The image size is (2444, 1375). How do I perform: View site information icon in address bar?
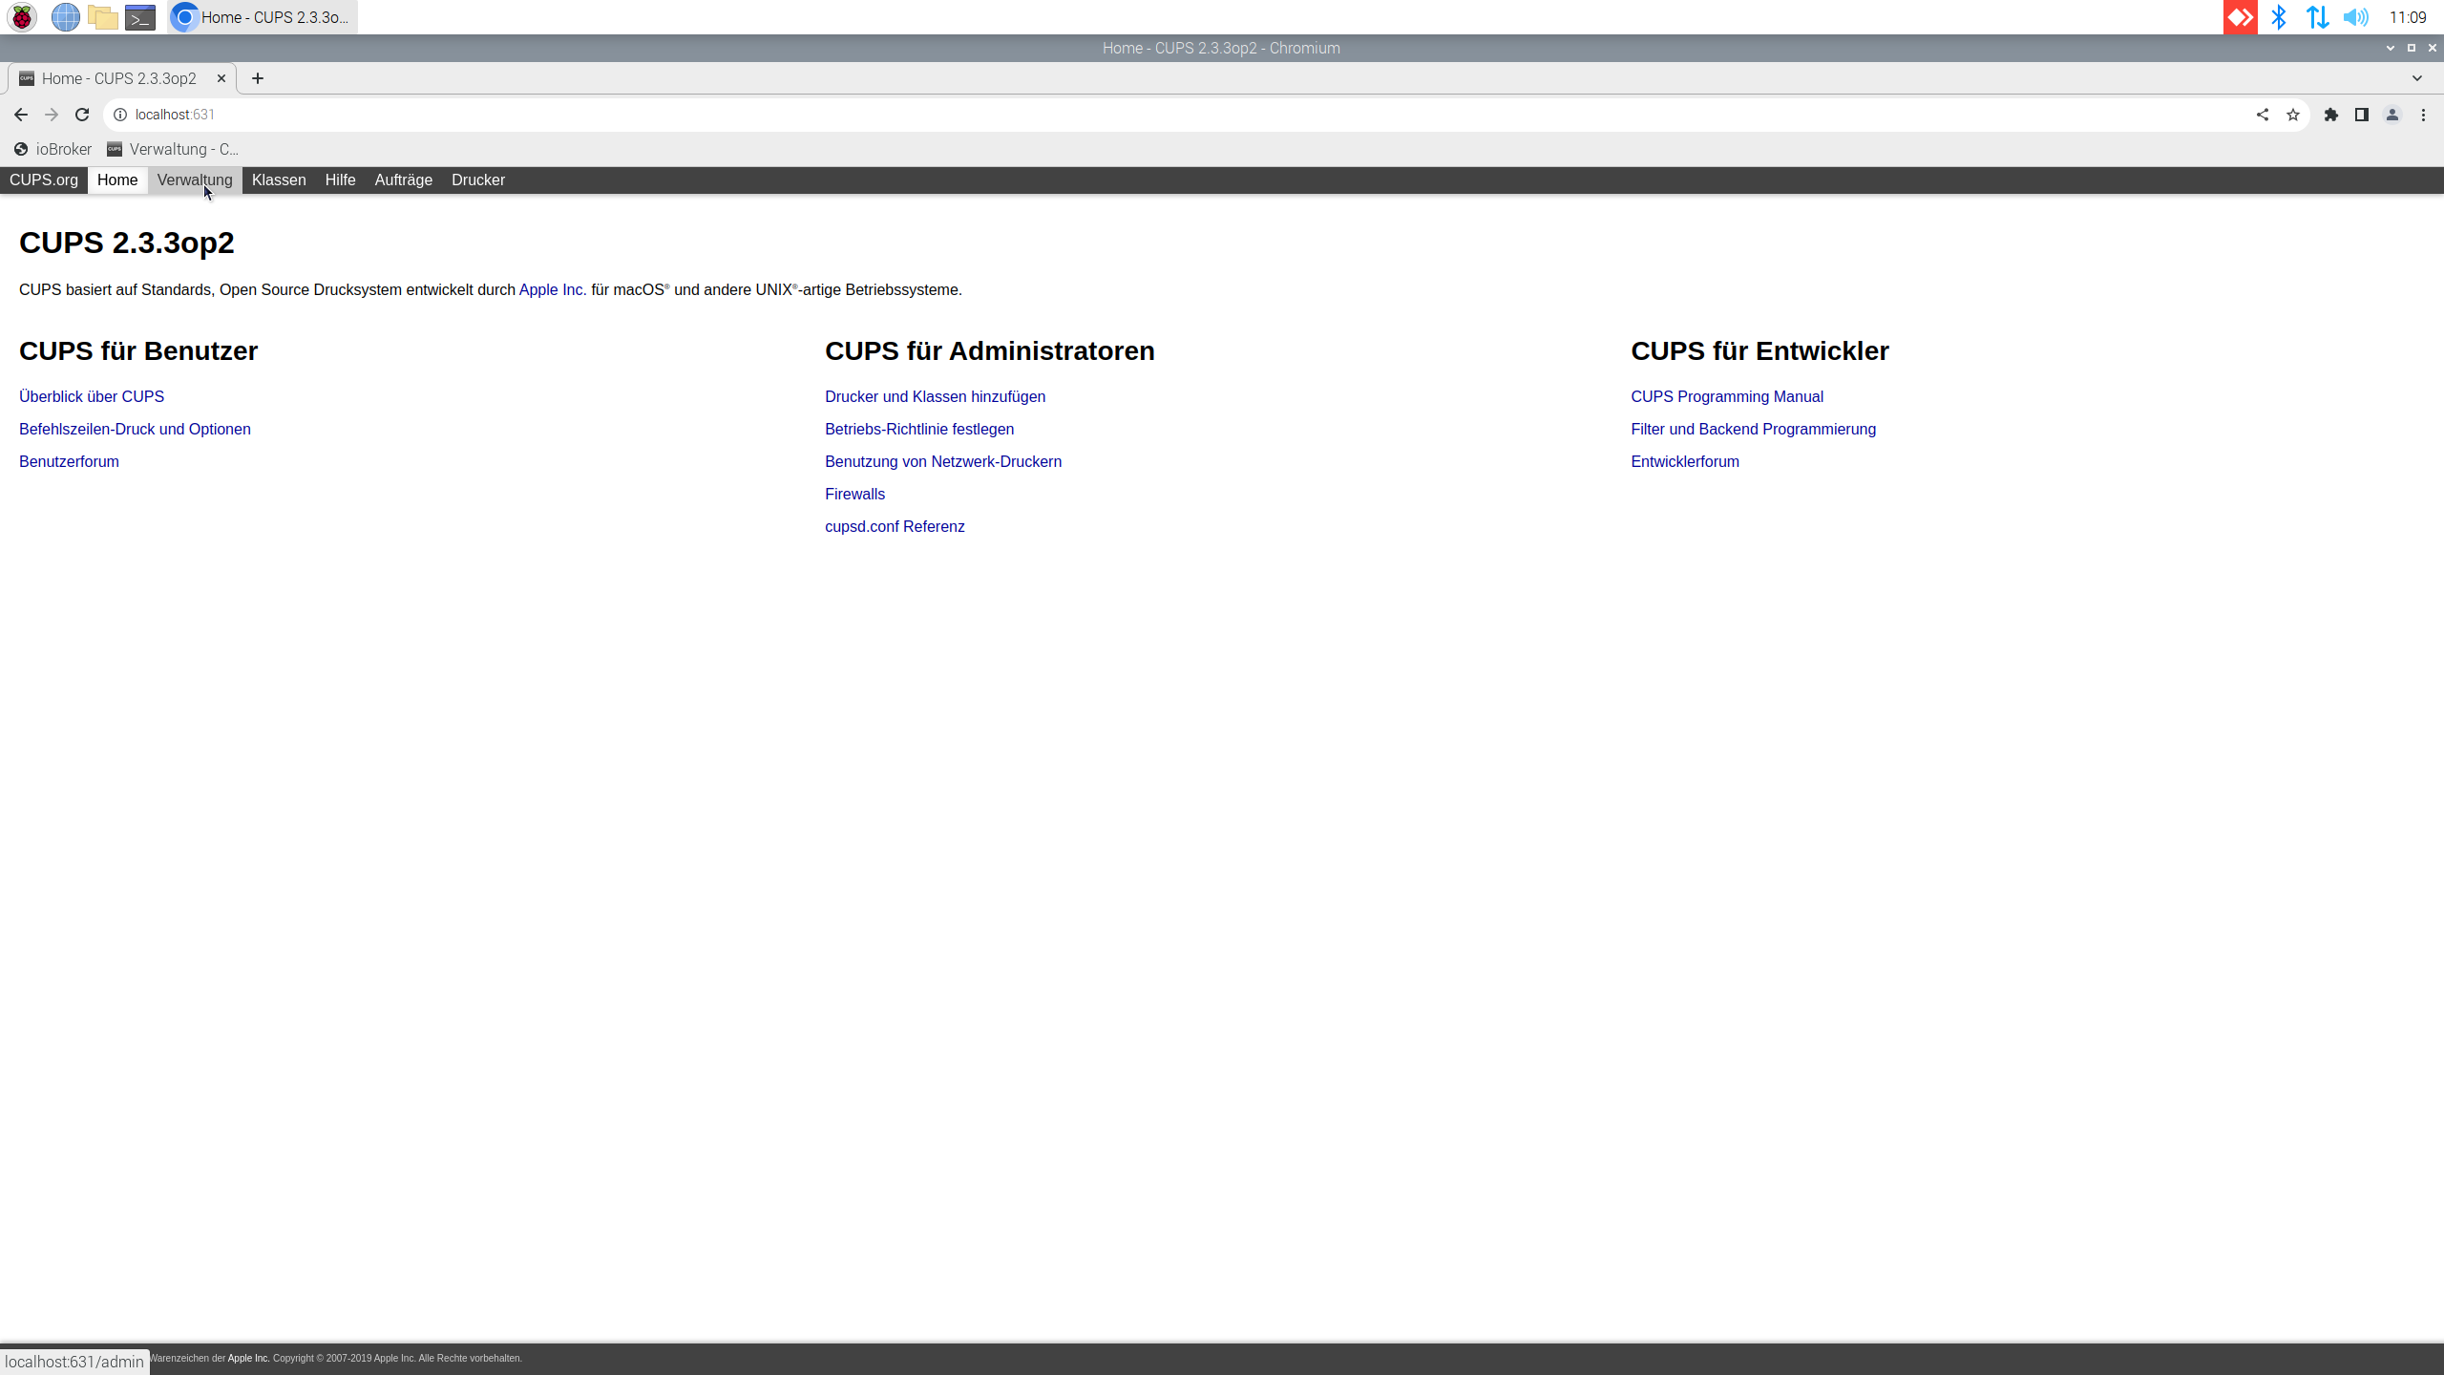120,115
